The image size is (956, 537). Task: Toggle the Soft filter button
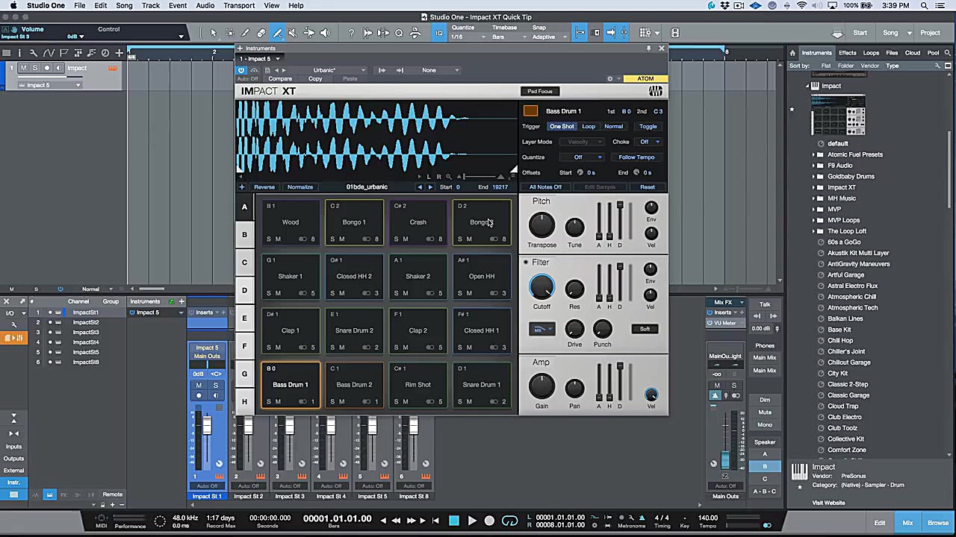[645, 329]
